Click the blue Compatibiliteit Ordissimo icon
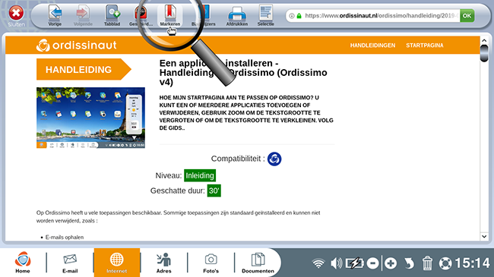The image size is (494, 277). [x=274, y=159]
